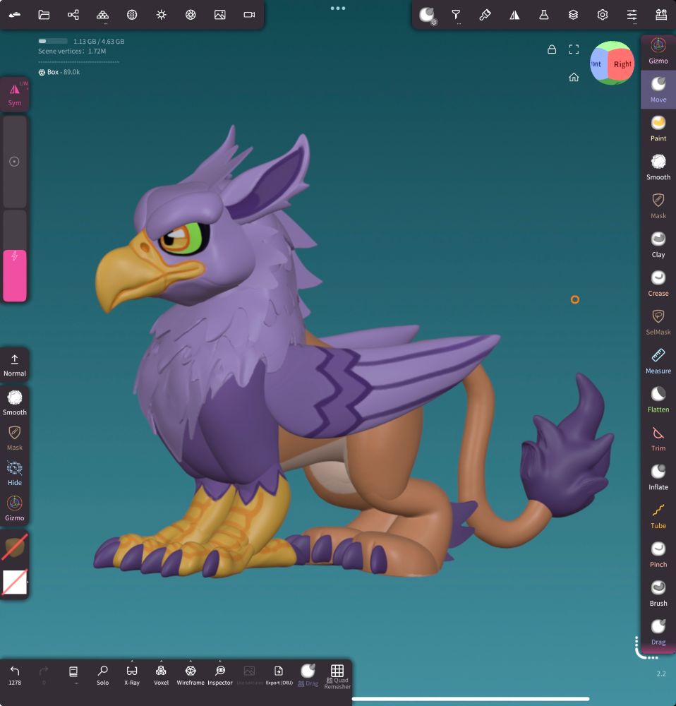Select the Mask tool in right toolbar
The image size is (676, 706).
point(658,205)
